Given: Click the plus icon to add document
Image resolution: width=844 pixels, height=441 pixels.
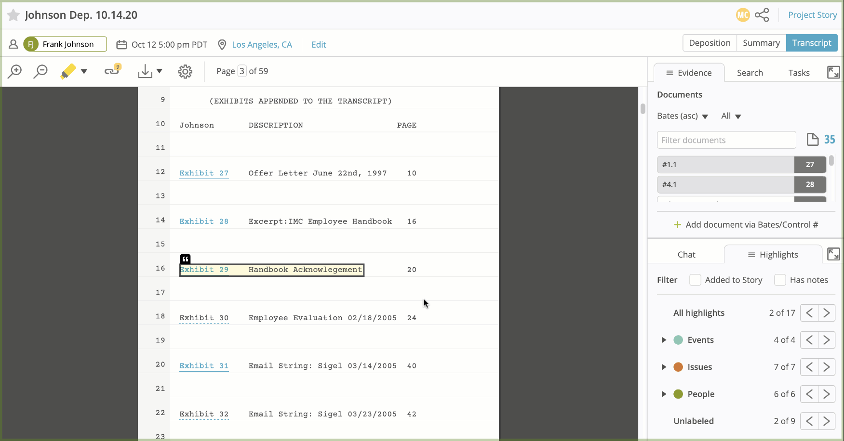Looking at the screenshot, I should 677,225.
